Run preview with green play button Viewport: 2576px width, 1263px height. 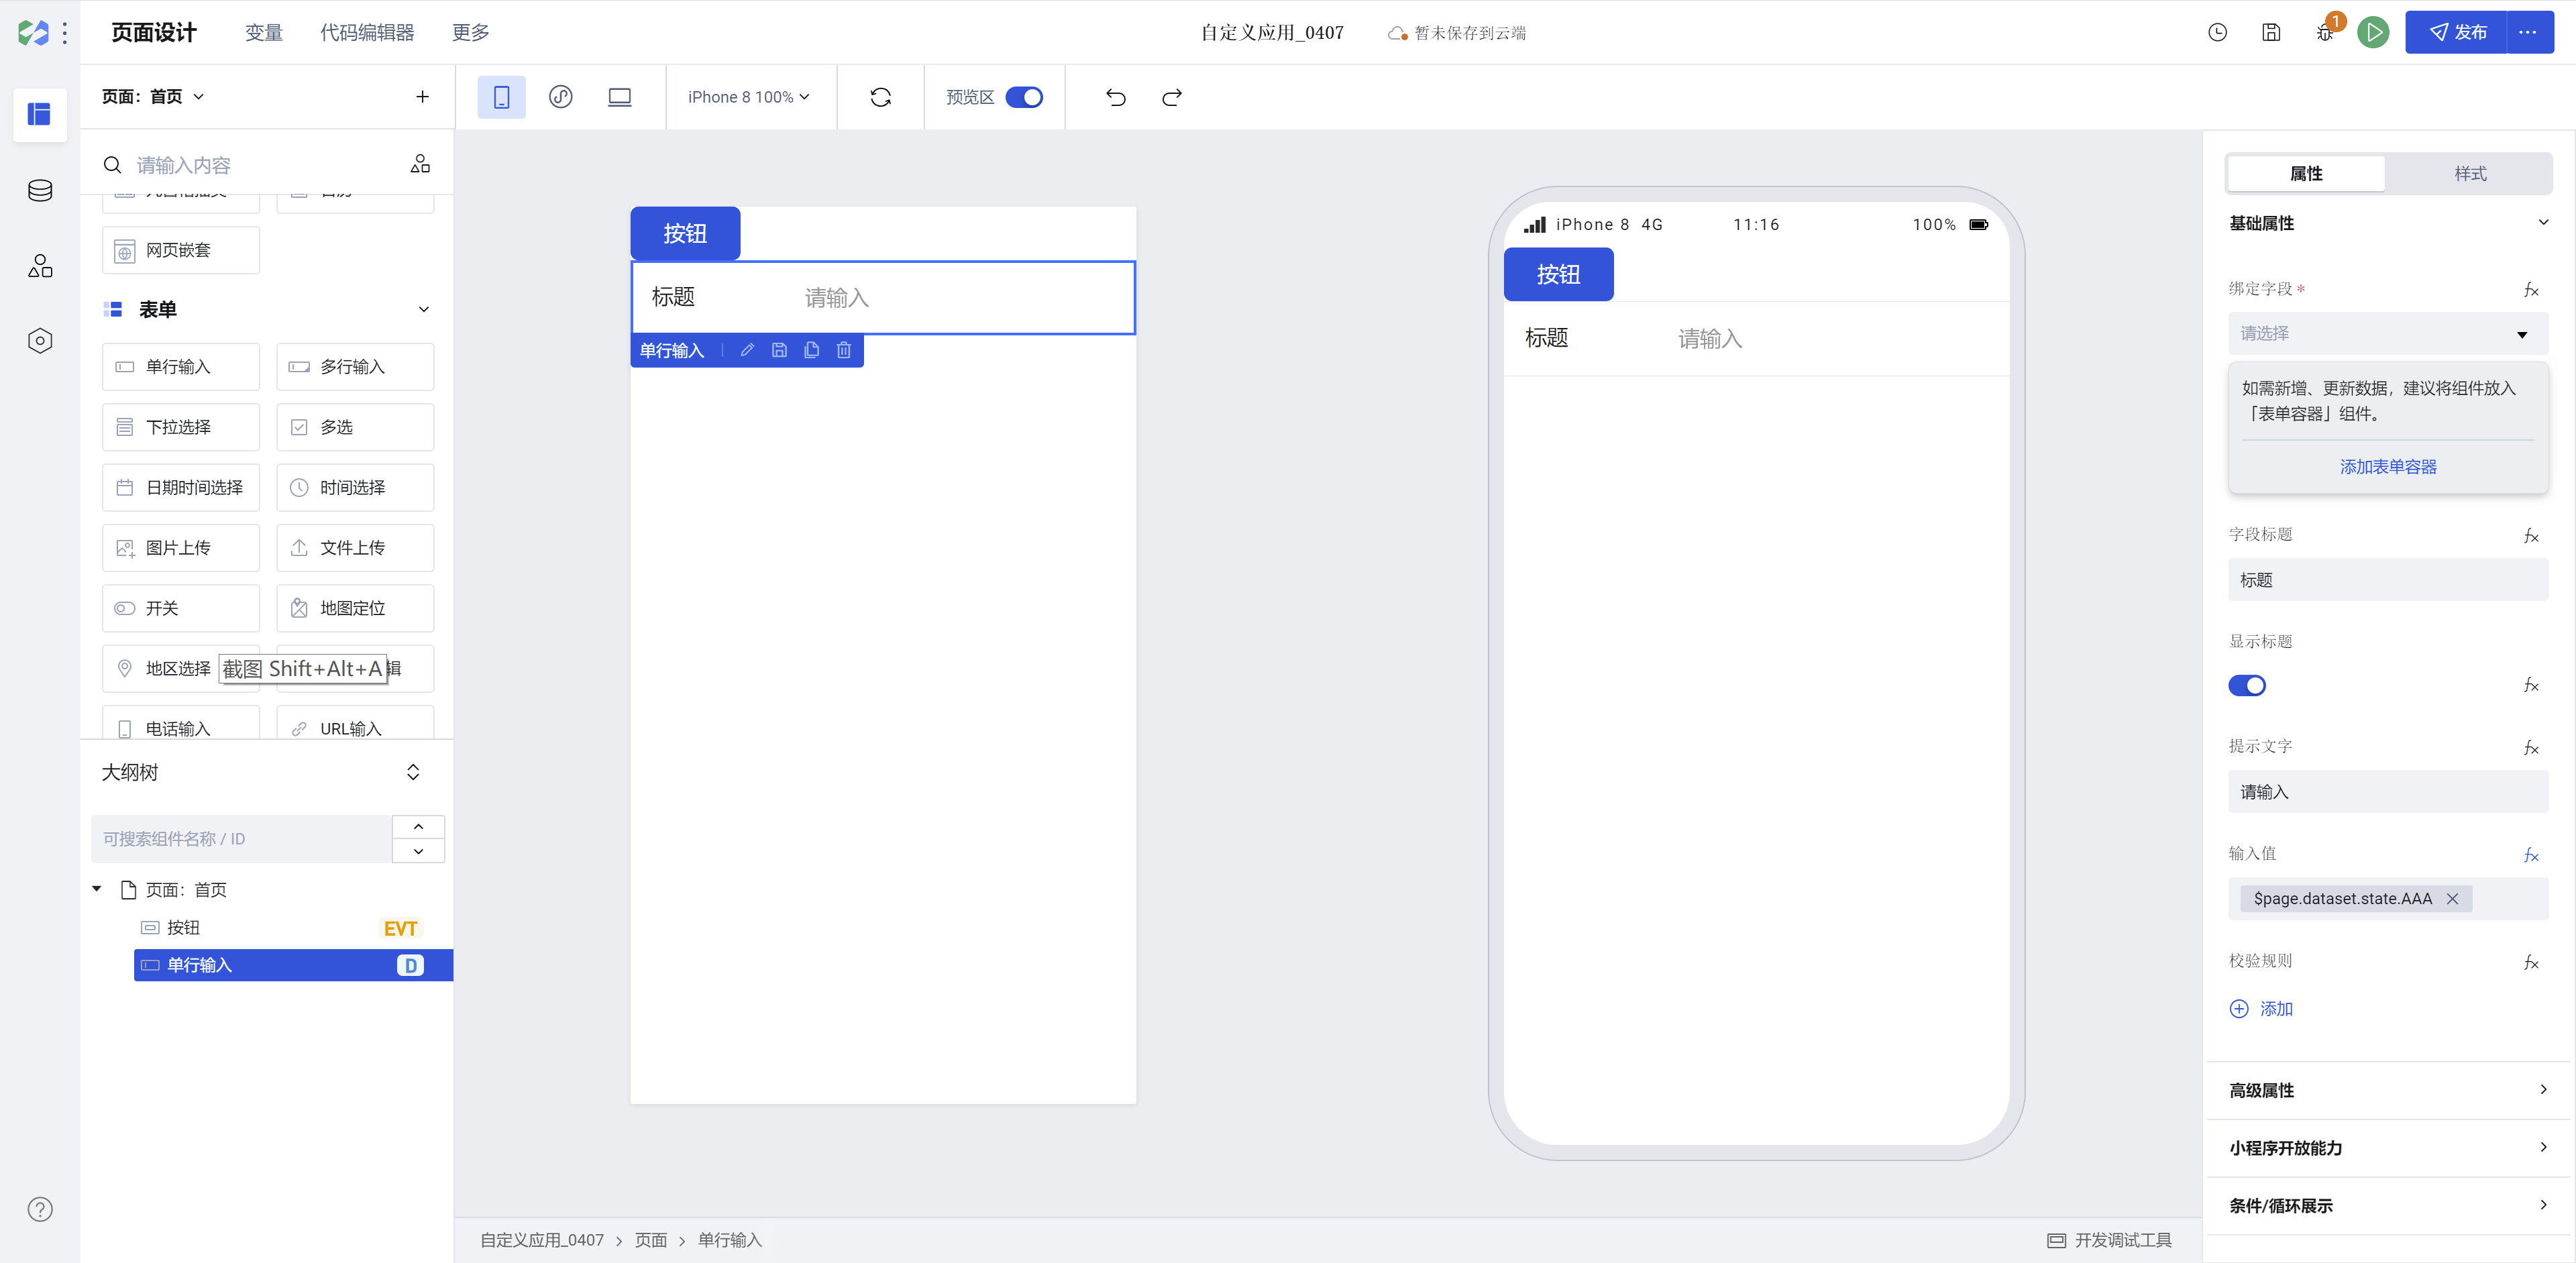2373,32
